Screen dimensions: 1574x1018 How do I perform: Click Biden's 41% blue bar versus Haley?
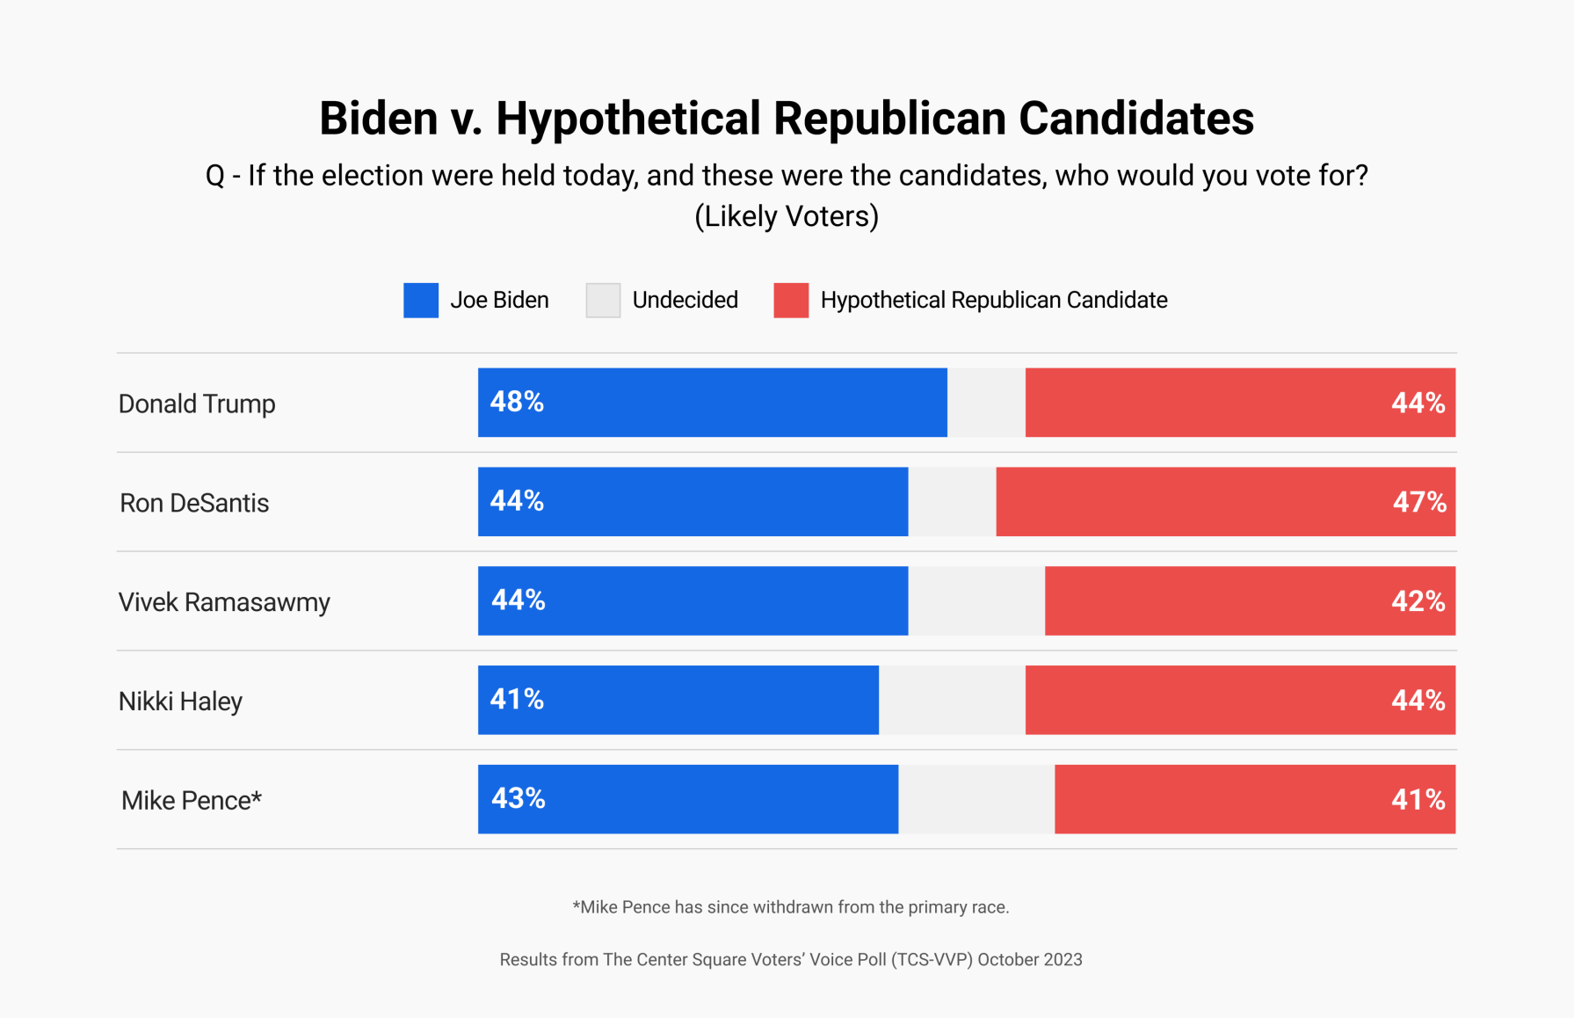click(x=678, y=701)
